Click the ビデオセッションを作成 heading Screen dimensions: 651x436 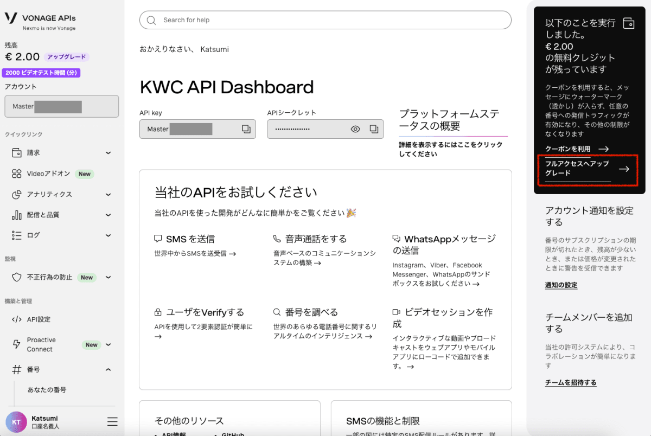pos(442,318)
